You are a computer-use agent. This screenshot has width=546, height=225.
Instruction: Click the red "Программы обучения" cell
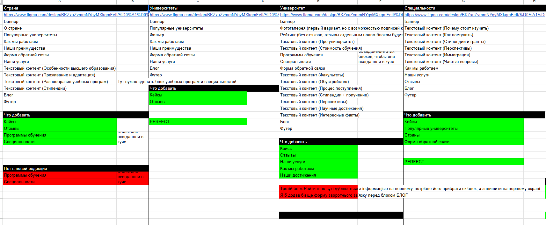[x=60, y=175]
